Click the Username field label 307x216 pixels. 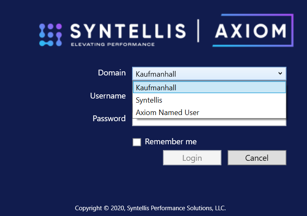click(108, 96)
